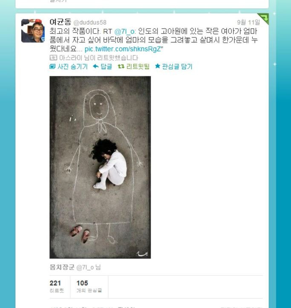Image resolution: width=291 pixels, height=308 pixels.
Task: Click the small gray retweet icon beside 아스라이
Action: click(53, 58)
